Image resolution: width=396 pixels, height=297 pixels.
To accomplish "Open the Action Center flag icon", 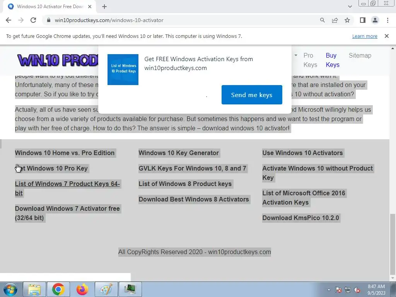I will click(x=338, y=290).
